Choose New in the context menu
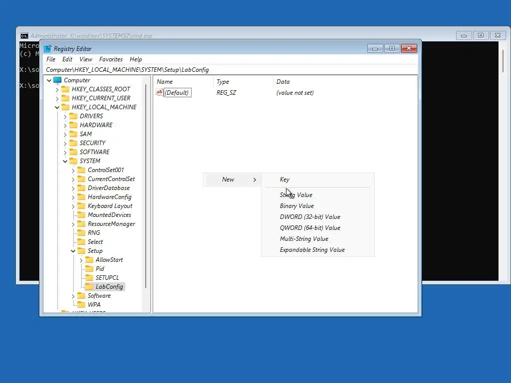 [232, 180]
